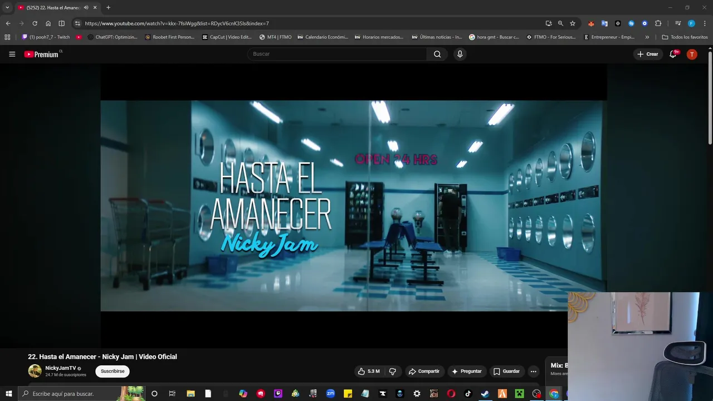Open the CapCut Video Editor bookmark
The width and height of the screenshot is (713, 401).
pyautogui.click(x=227, y=37)
